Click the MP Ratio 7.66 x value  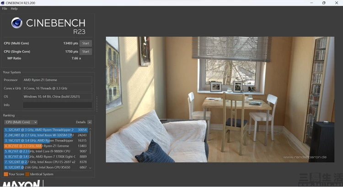click(x=76, y=59)
